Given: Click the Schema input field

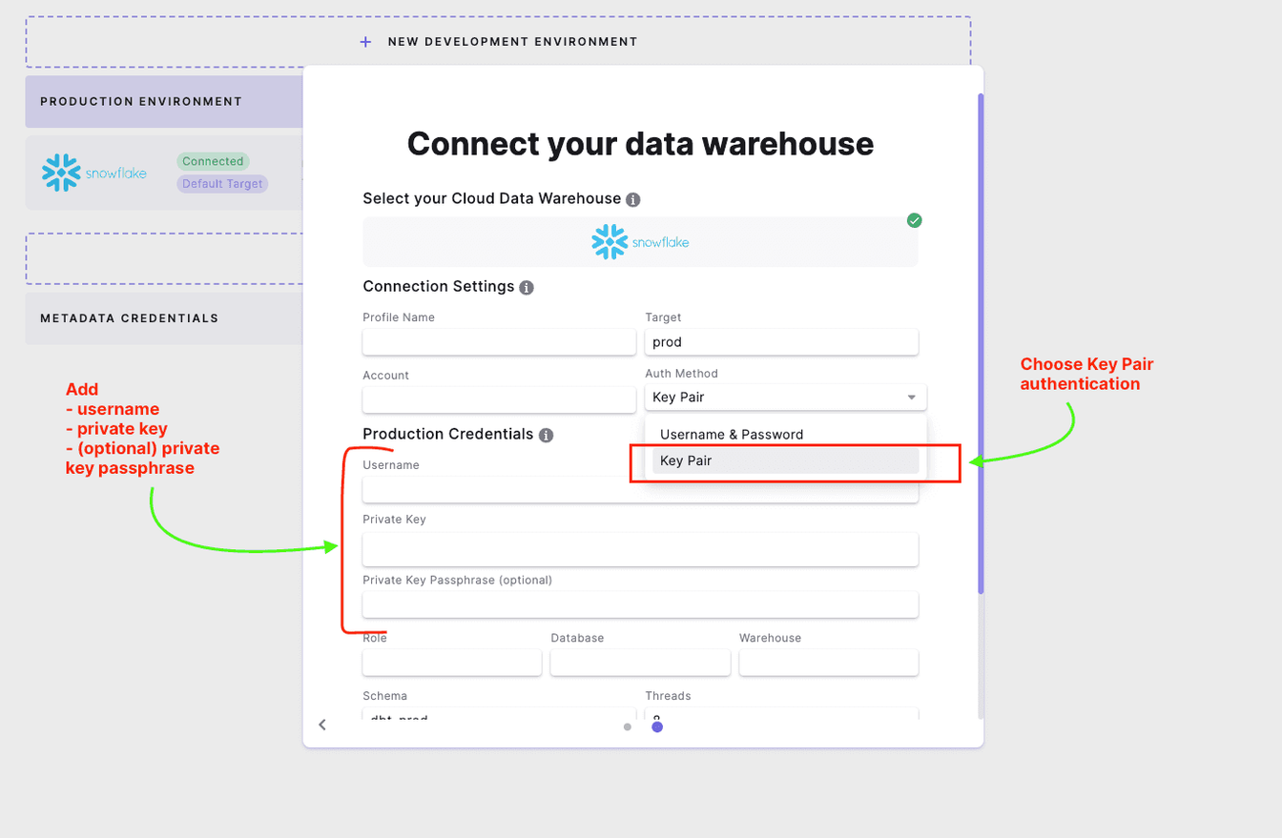Looking at the screenshot, I should (499, 714).
